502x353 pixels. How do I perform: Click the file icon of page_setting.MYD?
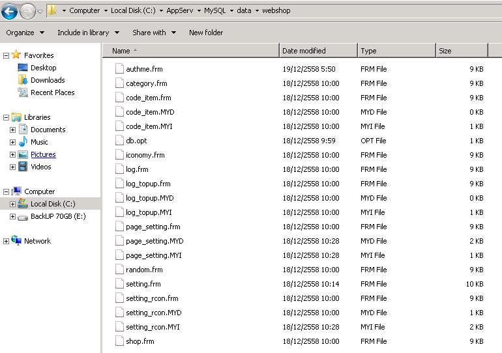(119, 240)
